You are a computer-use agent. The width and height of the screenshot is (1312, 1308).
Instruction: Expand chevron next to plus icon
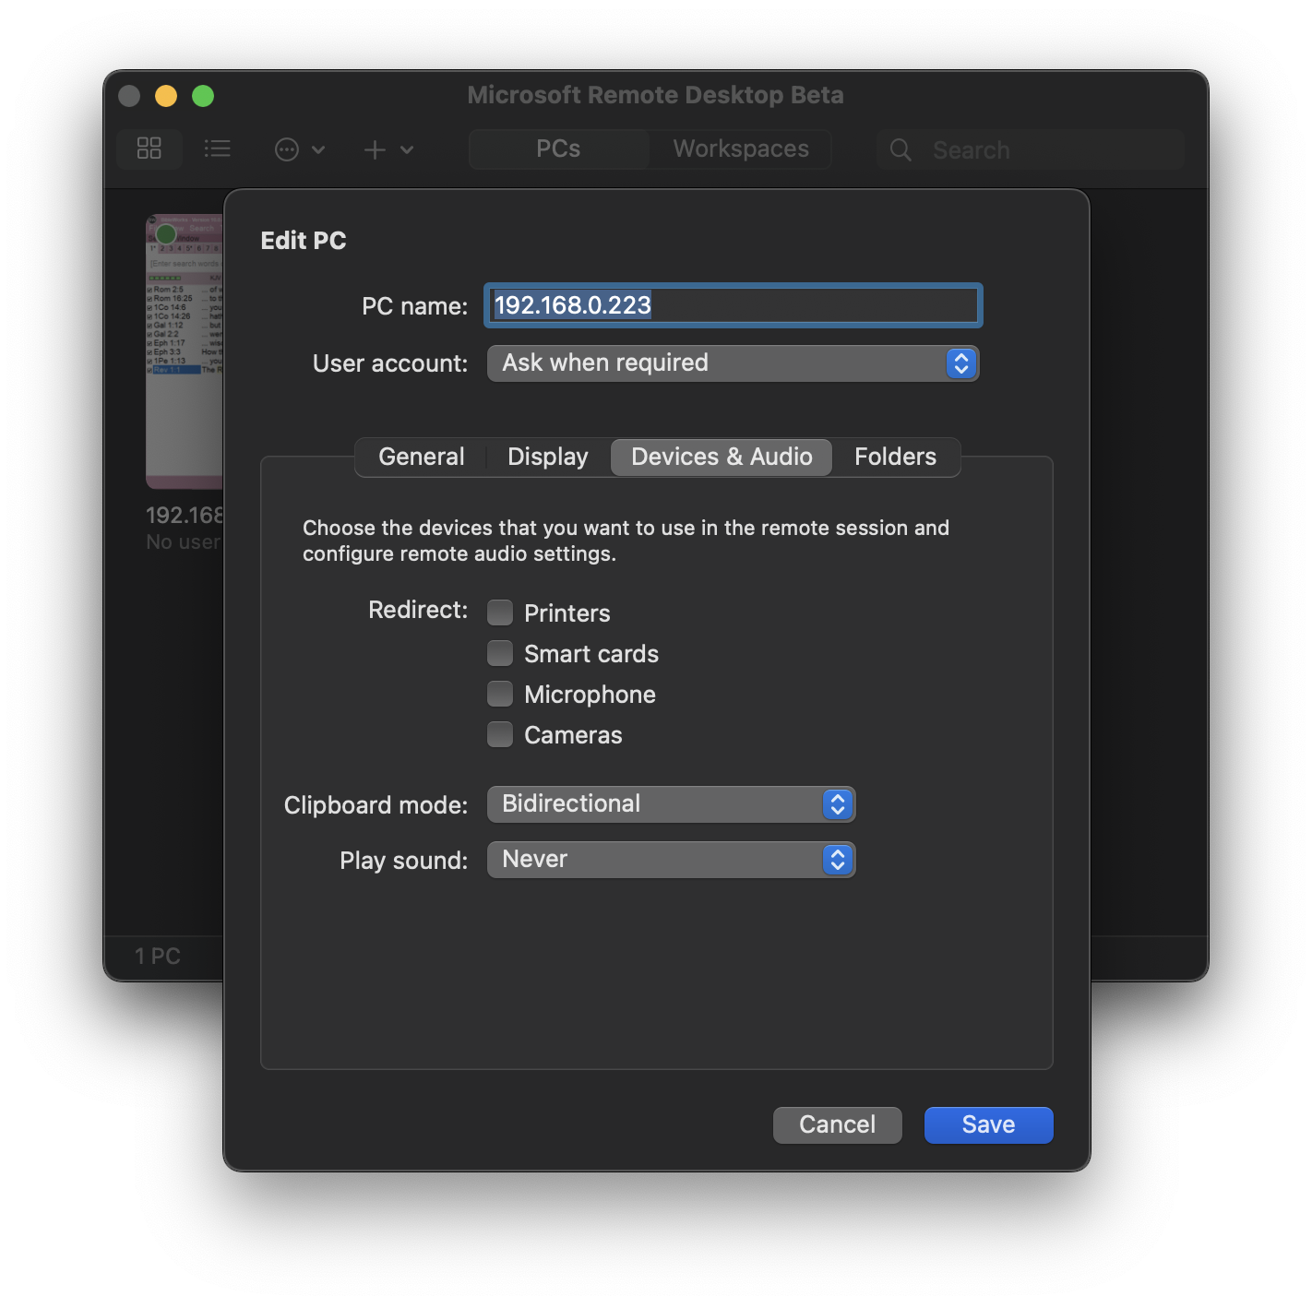[x=407, y=149]
